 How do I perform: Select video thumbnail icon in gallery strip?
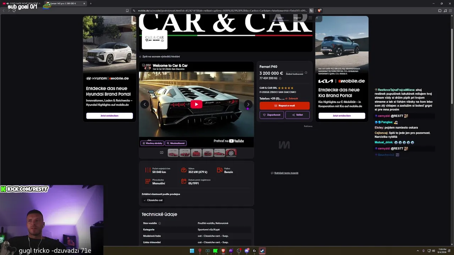pos(161,153)
